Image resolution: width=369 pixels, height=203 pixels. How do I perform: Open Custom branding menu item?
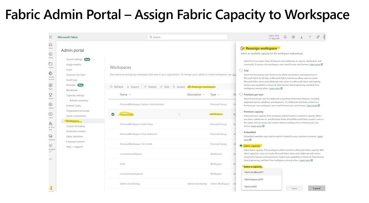[x=75, y=126]
